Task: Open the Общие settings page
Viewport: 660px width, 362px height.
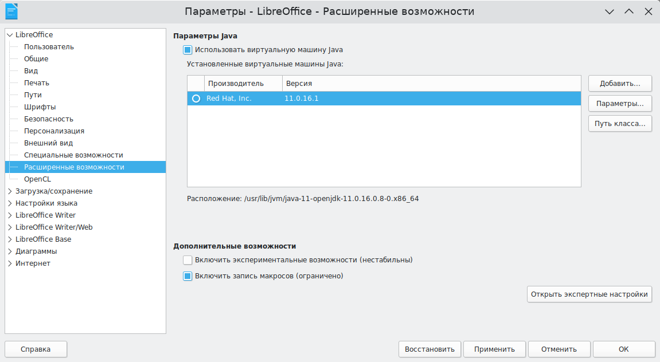Action: click(x=36, y=59)
